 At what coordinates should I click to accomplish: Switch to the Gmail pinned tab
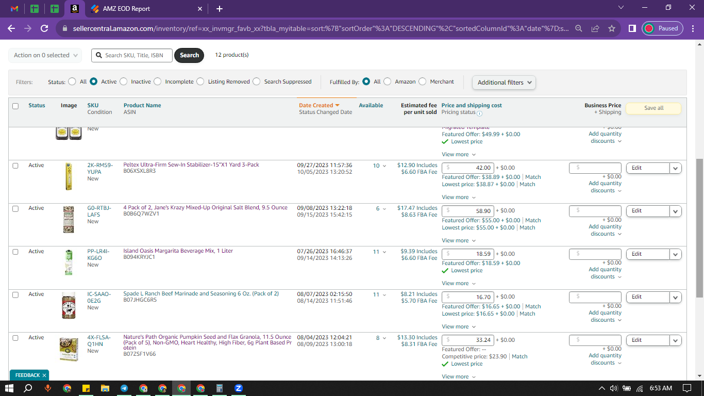14,9
